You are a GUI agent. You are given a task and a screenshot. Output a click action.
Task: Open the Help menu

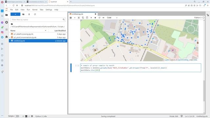pyautogui.click(x=56, y=10)
